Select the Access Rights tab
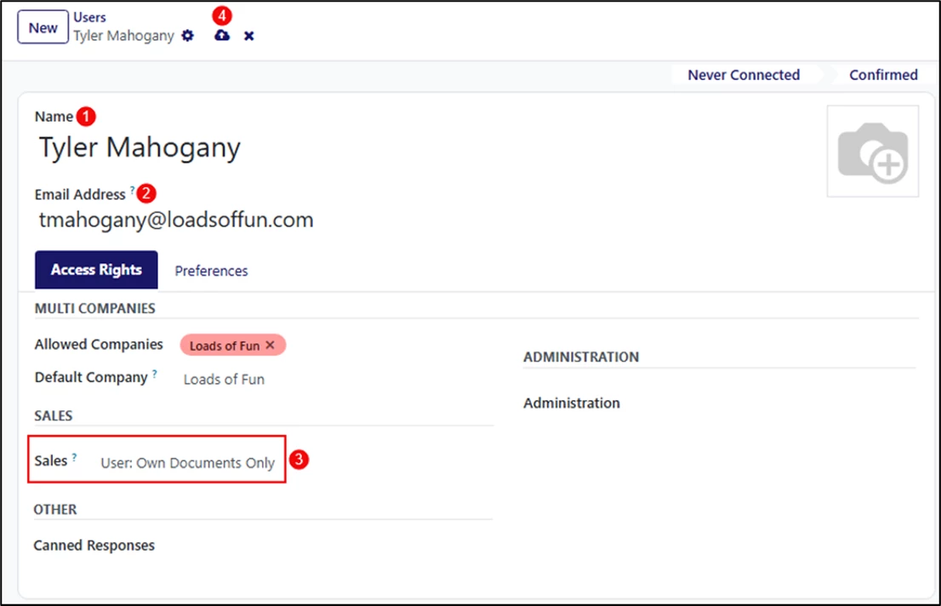The height and width of the screenshot is (606, 941). (x=96, y=270)
